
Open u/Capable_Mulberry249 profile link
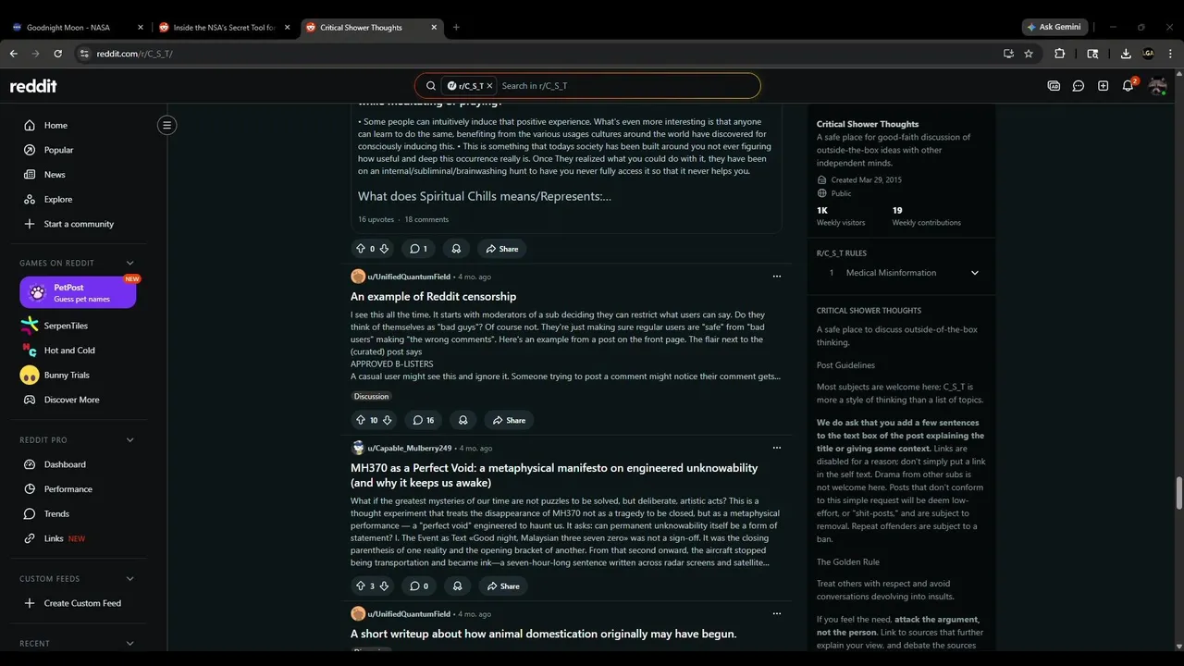click(409, 448)
